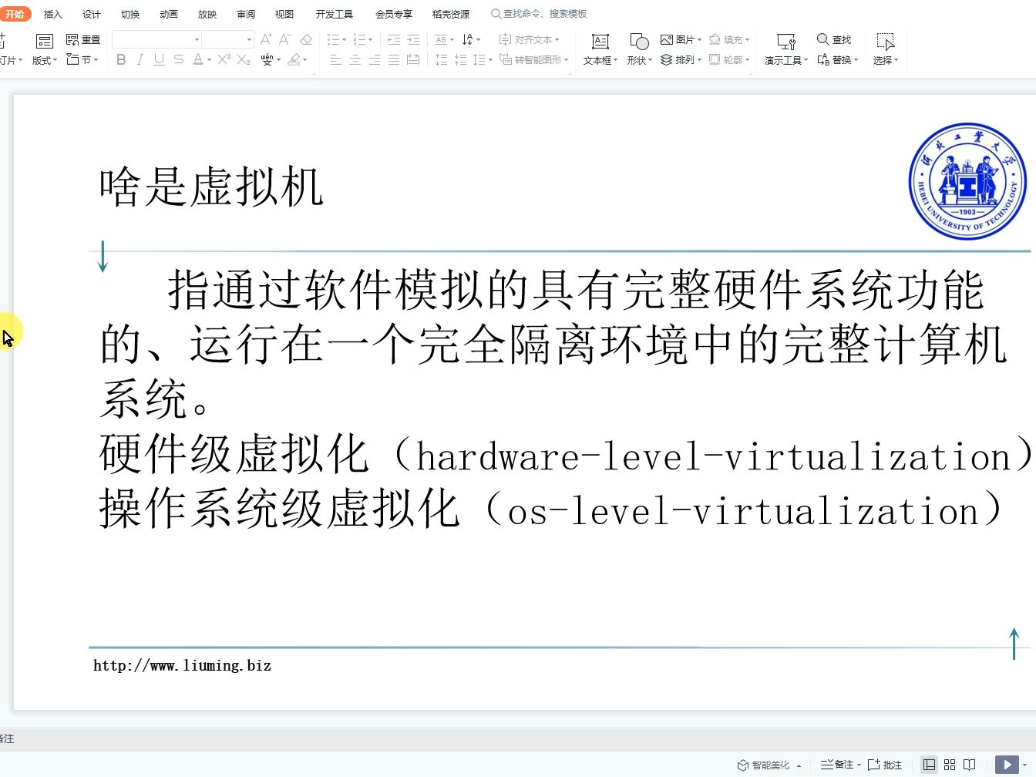Screen dimensions: 1036x777
Task: Open the font color swatch
Action: point(198,59)
